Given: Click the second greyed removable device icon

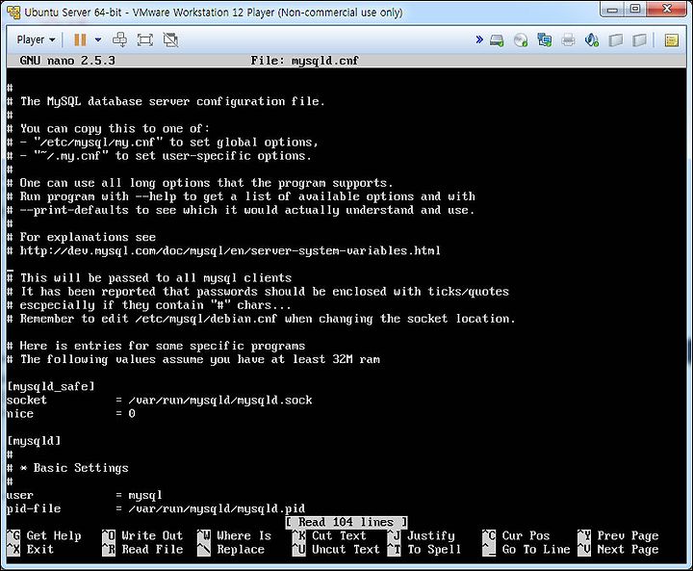Looking at the screenshot, I should [639, 40].
